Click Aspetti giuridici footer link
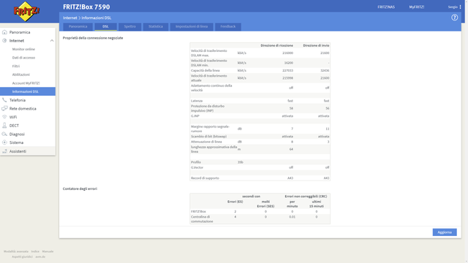The image size is (468, 263). (x=22, y=256)
